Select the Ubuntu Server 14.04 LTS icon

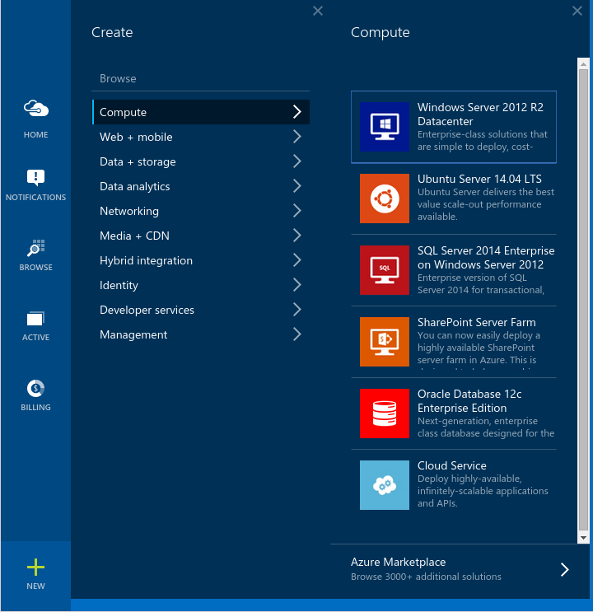tap(385, 199)
